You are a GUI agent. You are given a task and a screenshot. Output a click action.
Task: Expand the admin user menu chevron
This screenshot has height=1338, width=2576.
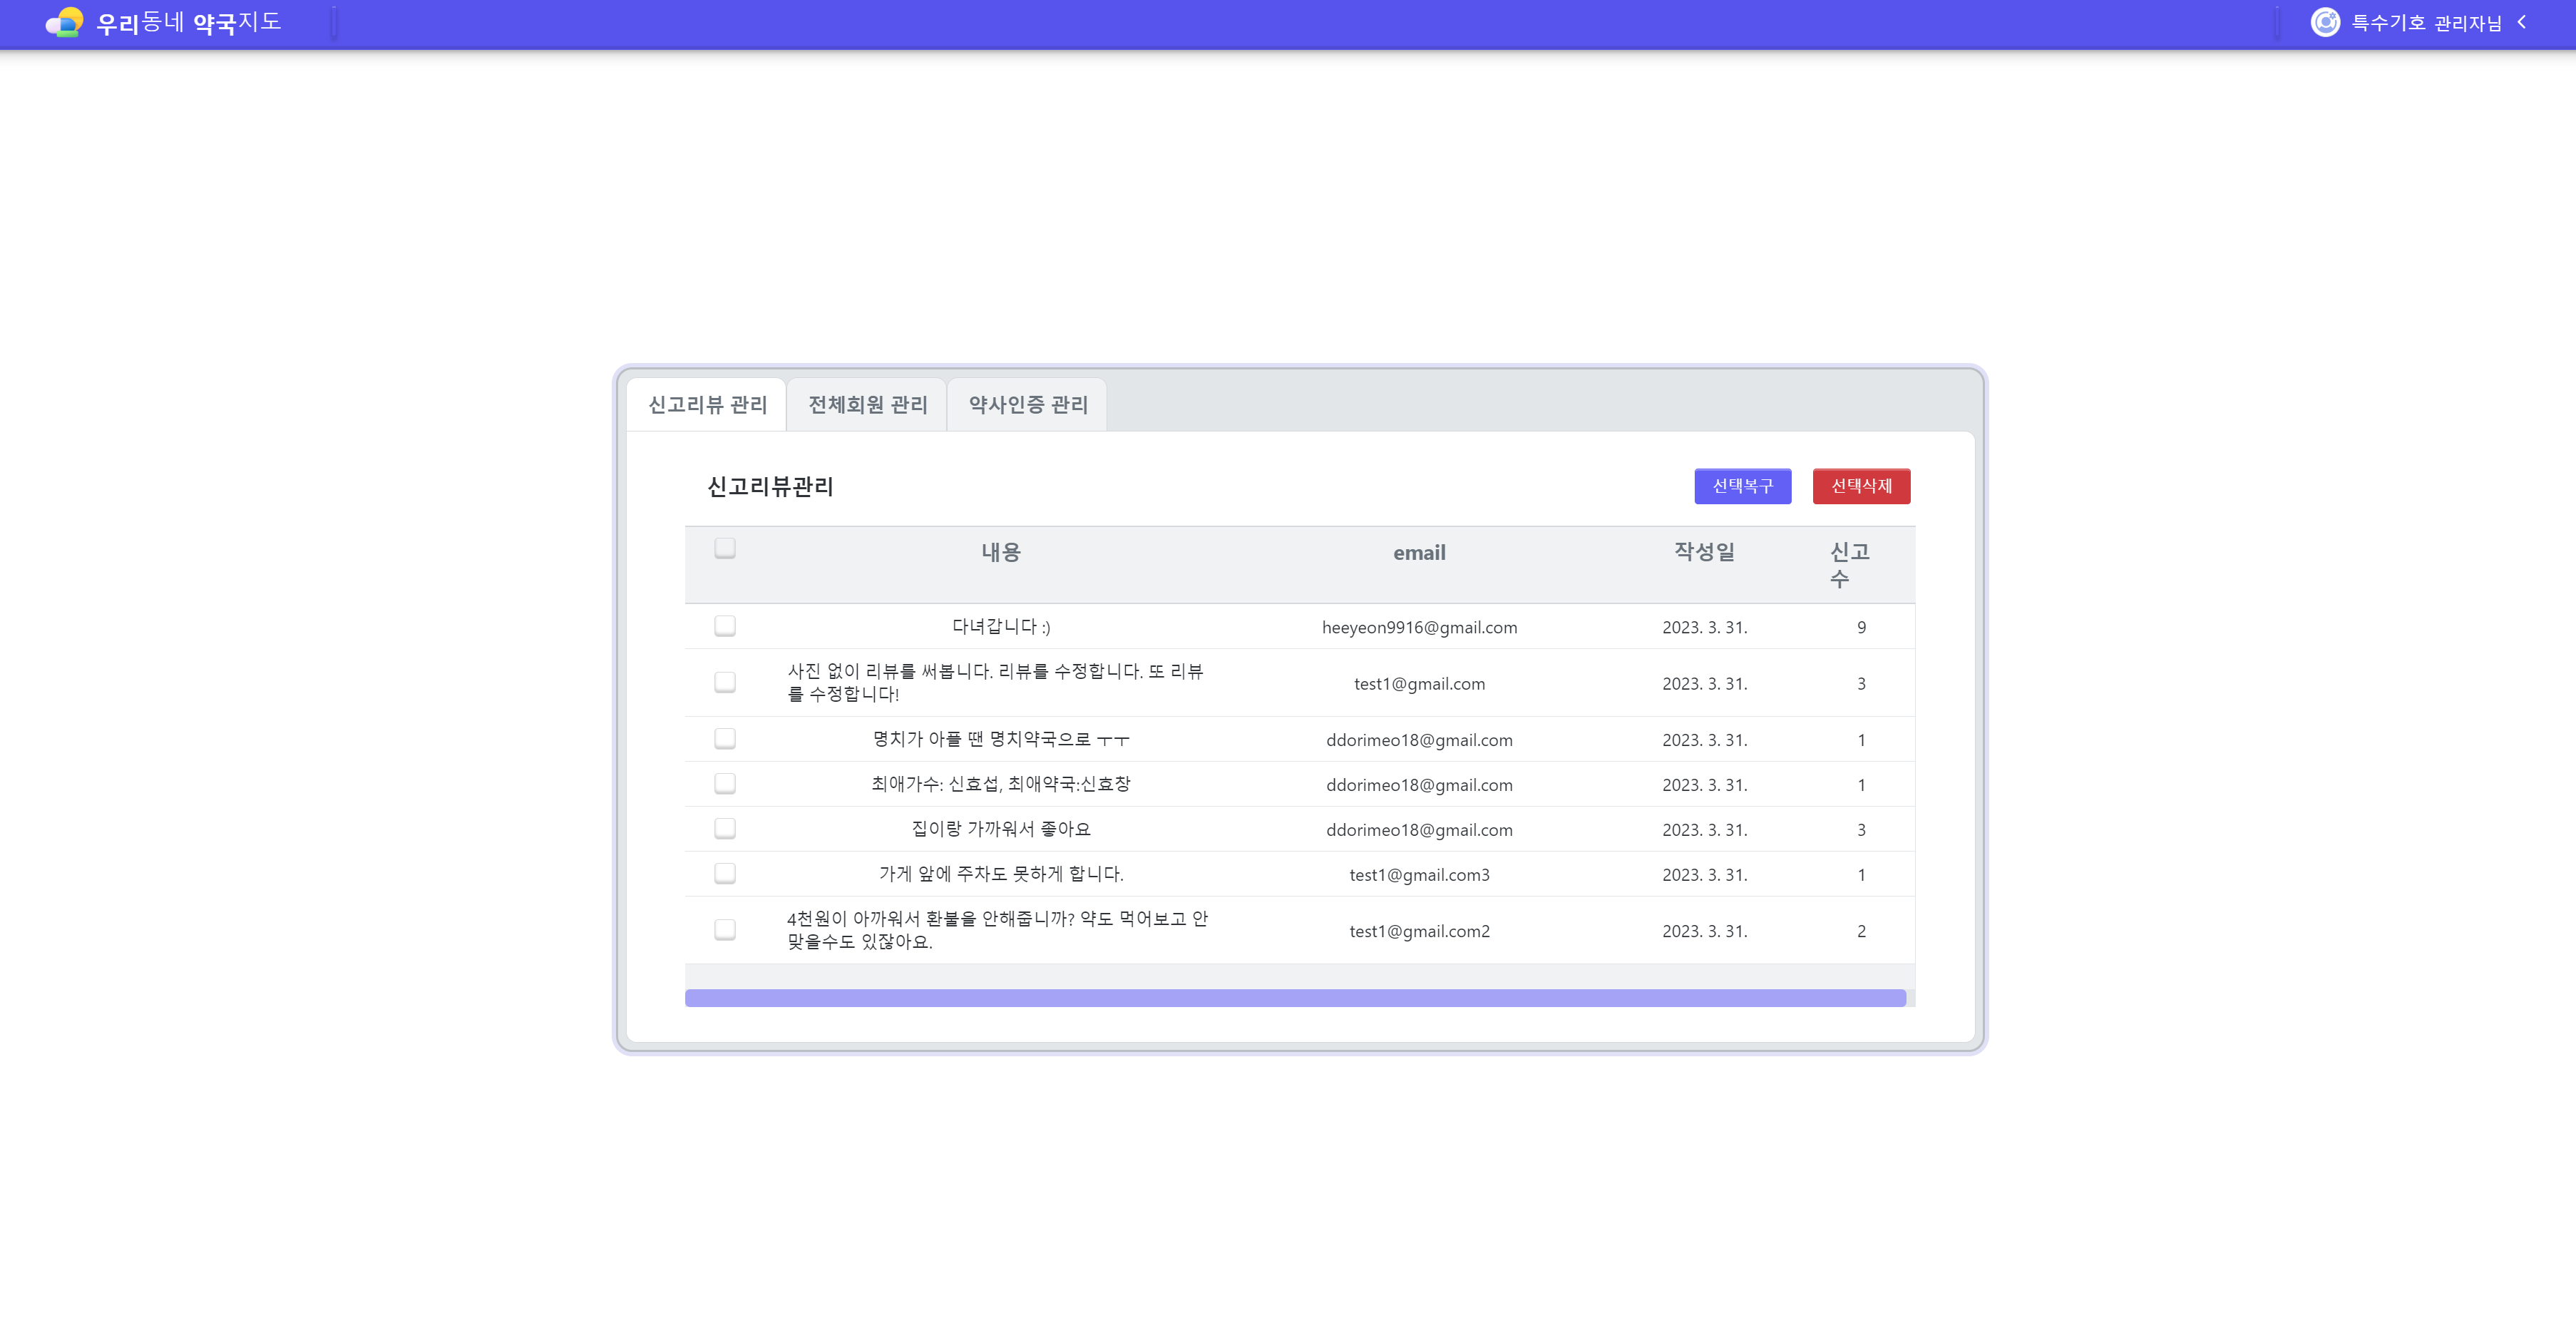point(2521,22)
